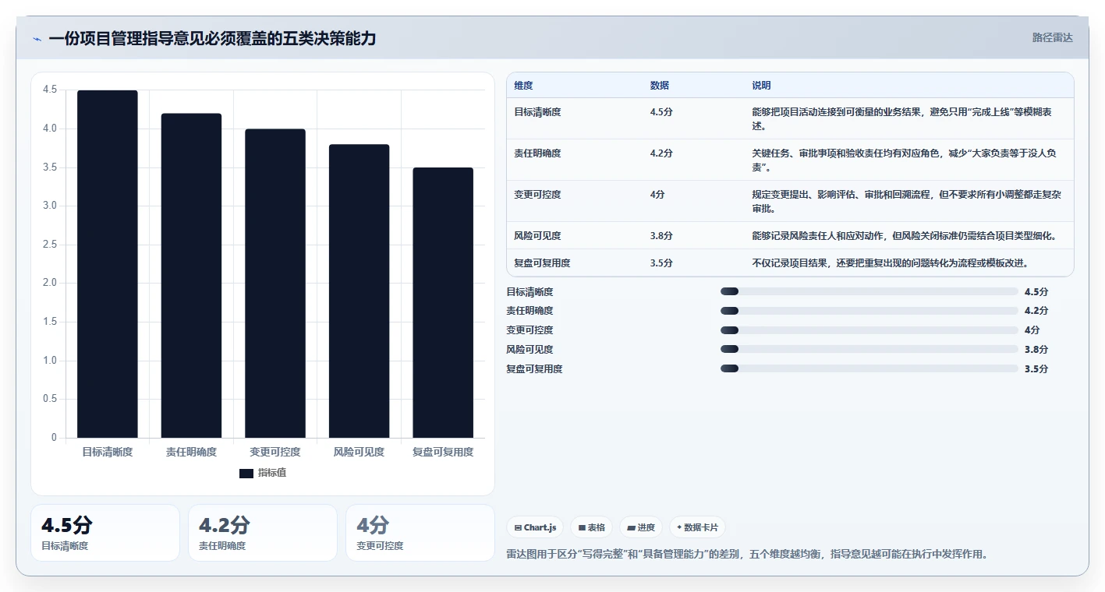Click the 变更可控度 description text in table
Screen dimensions: 1105x592
(906, 202)
